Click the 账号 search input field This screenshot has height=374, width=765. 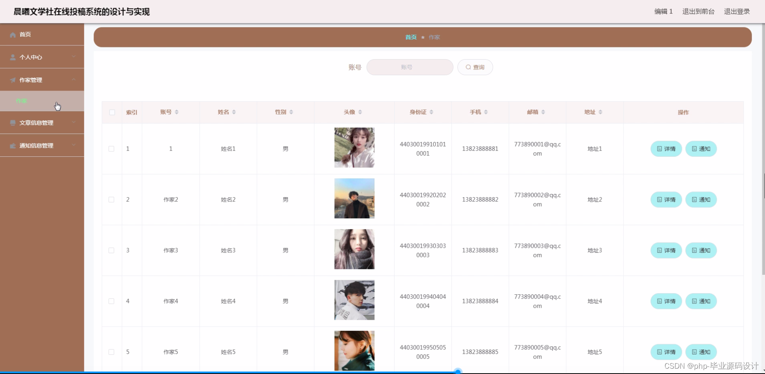click(409, 67)
